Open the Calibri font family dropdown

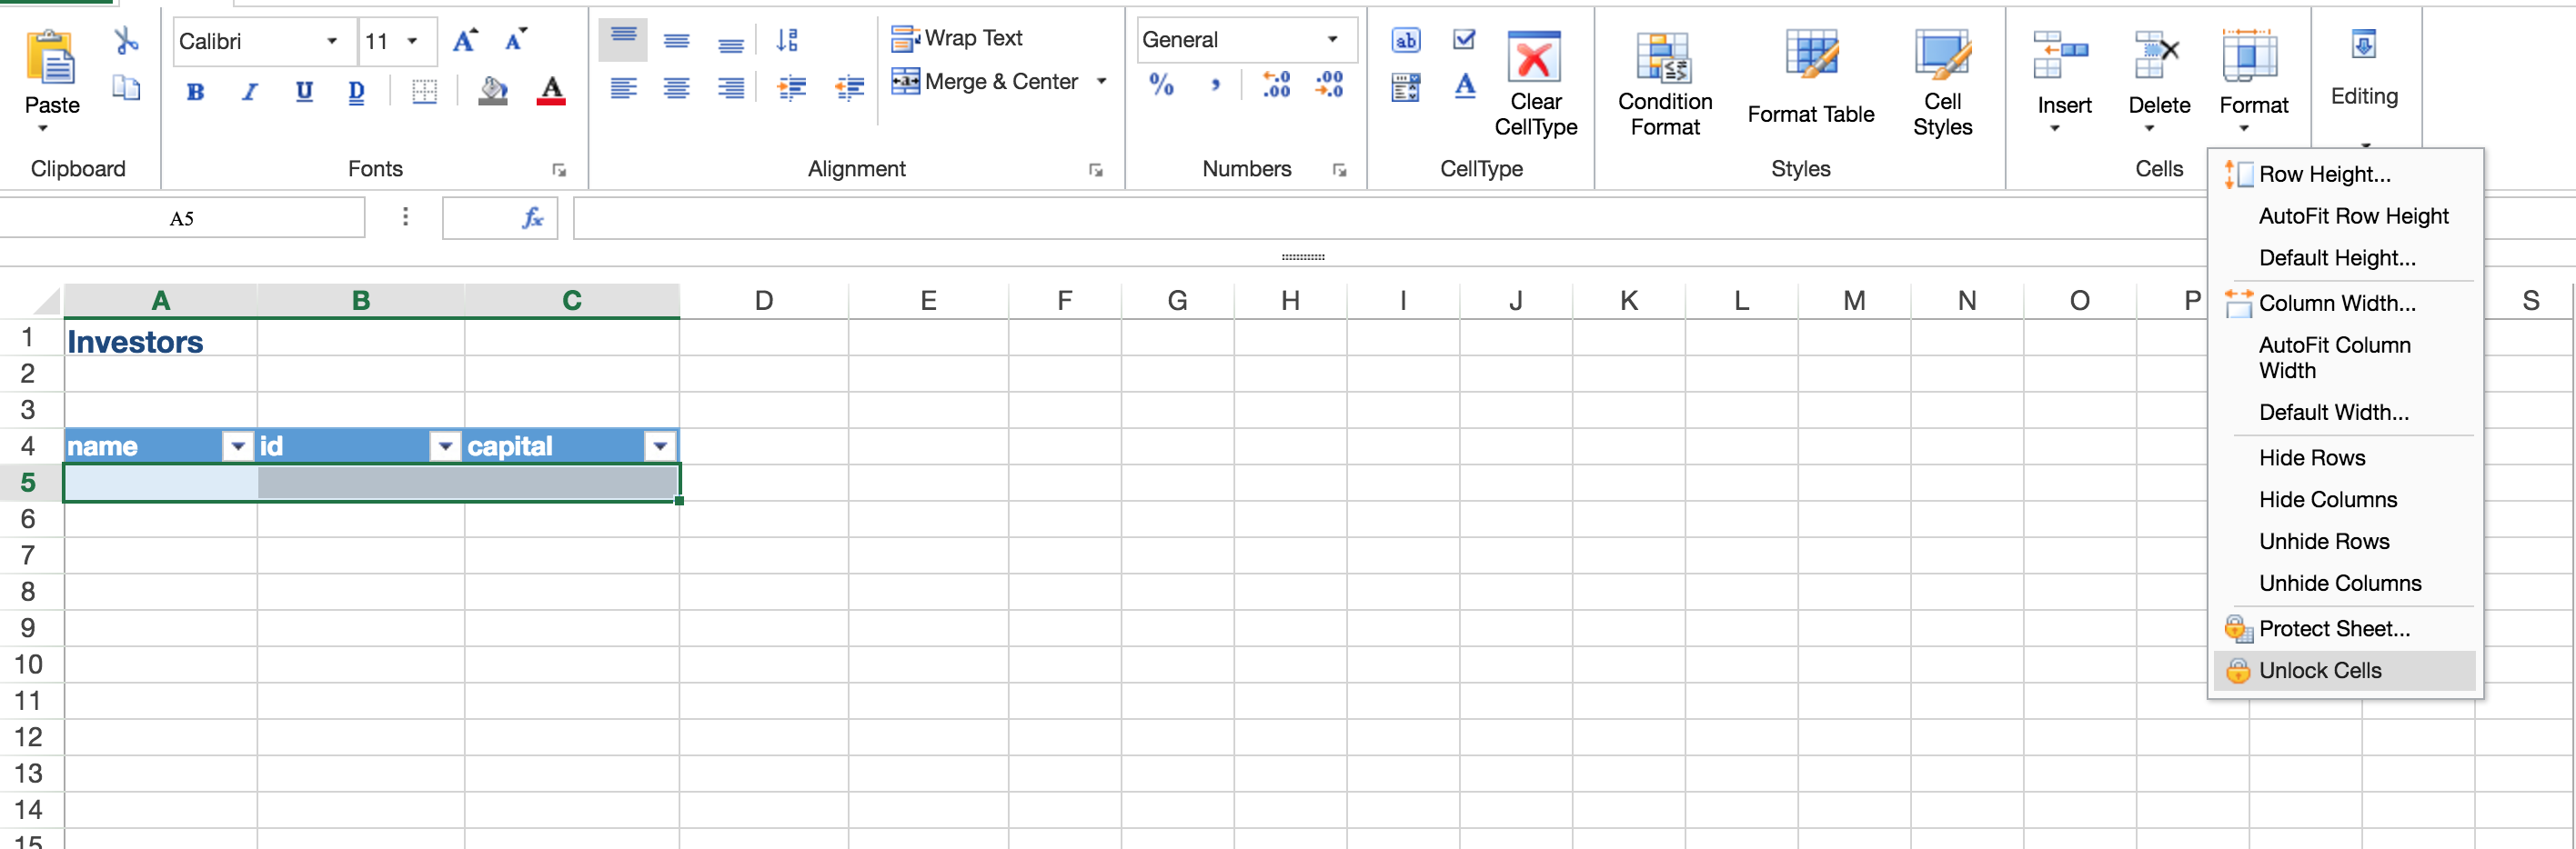[331, 41]
